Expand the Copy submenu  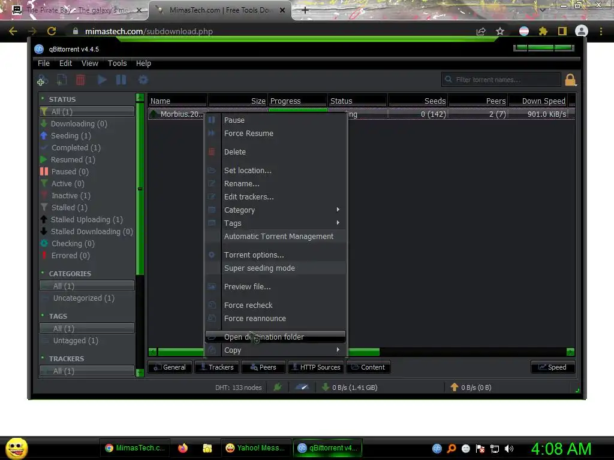tap(276, 350)
